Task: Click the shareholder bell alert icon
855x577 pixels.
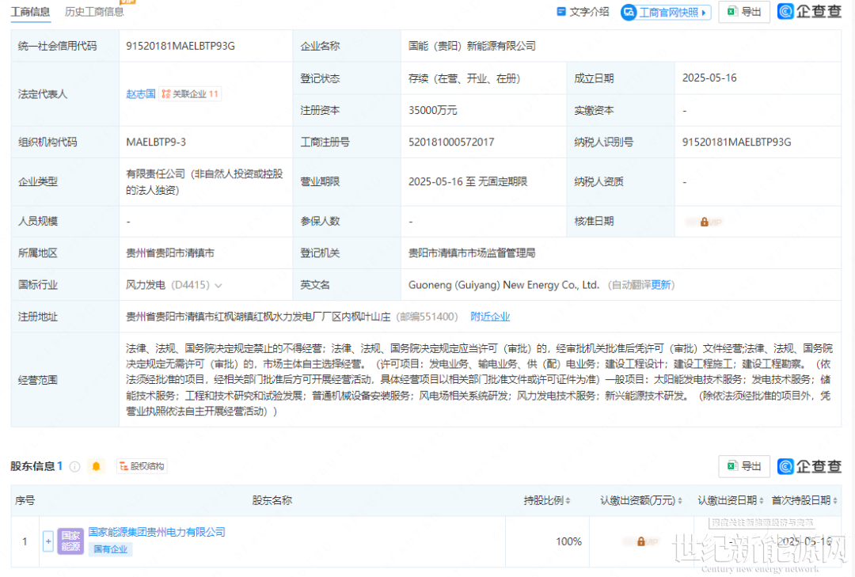Action: click(x=96, y=466)
